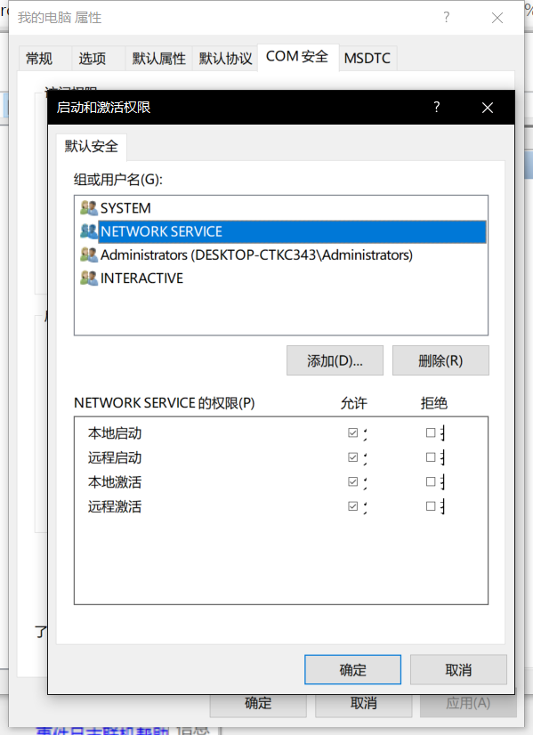Select the SYSTEM entry in the list

tap(281, 207)
